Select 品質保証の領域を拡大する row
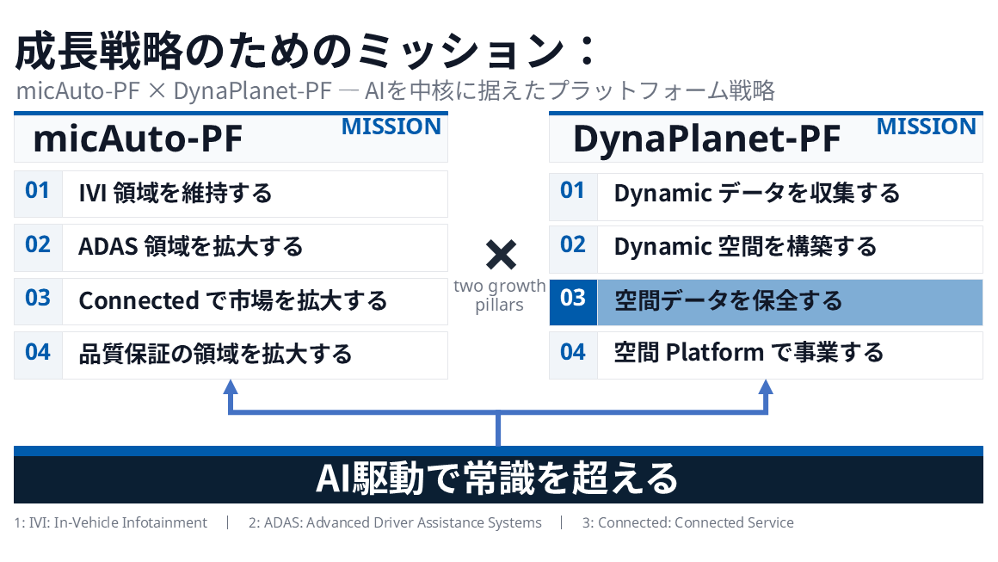 [x=231, y=355]
